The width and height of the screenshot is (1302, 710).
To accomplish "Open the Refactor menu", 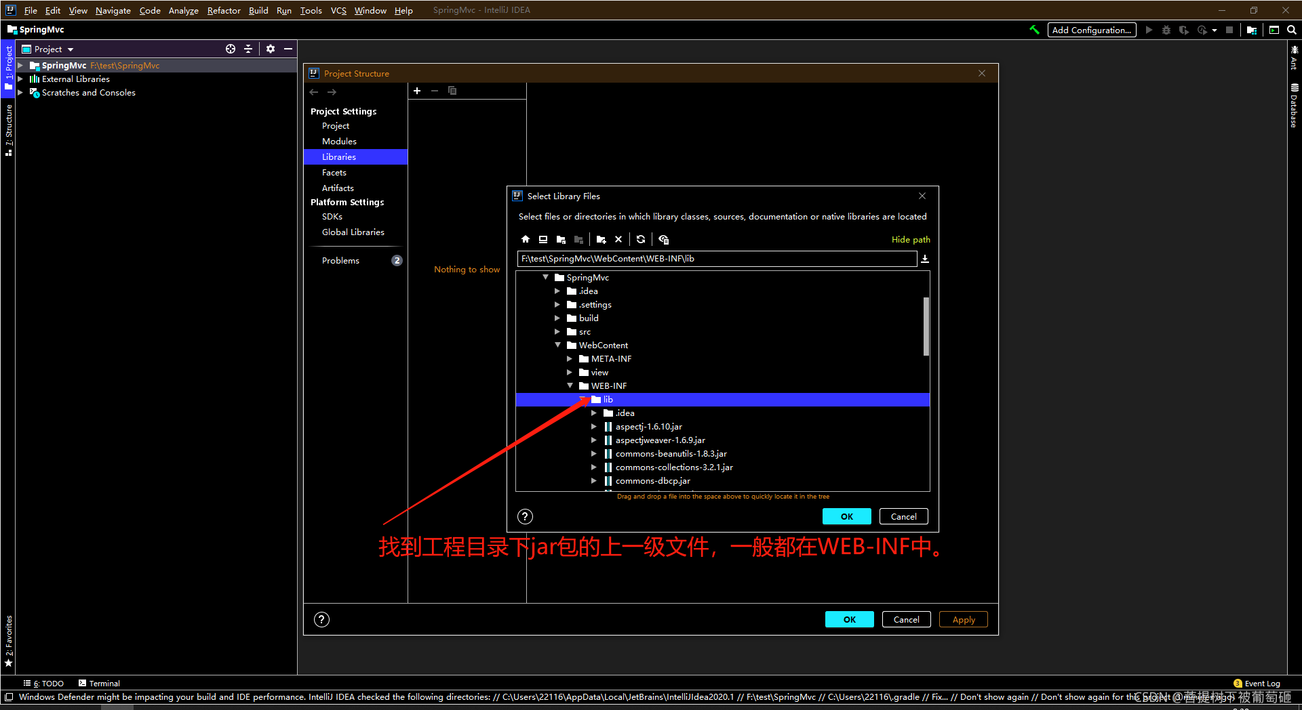I will point(224,10).
